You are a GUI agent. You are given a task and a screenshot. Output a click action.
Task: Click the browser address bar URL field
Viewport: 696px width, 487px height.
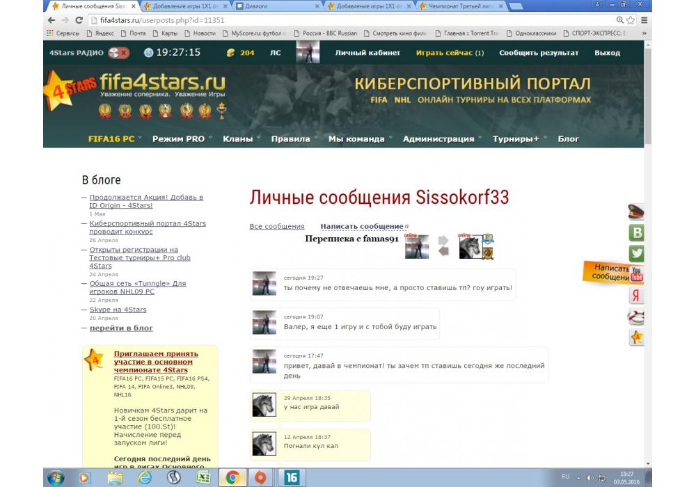pyautogui.click(x=348, y=20)
